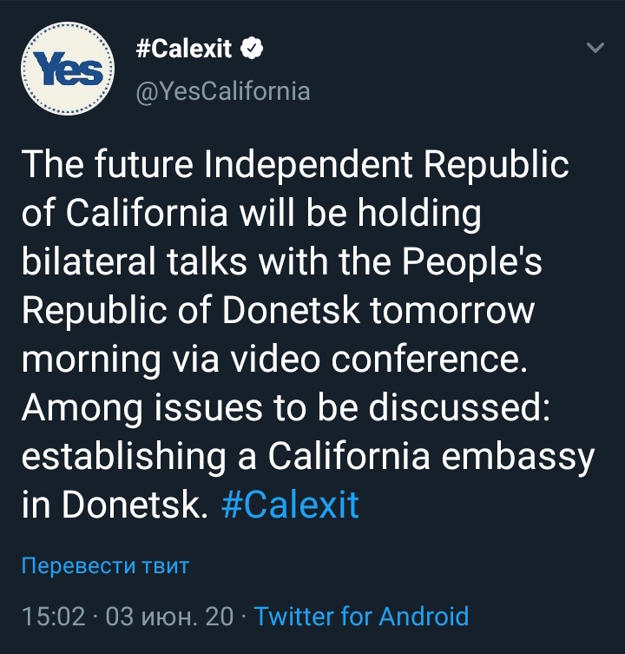
Task: Click 'California embassy' in the tweet text
Action: click(x=431, y=457)
